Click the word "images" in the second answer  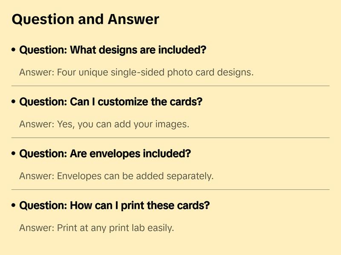click(x=175, y=125)
